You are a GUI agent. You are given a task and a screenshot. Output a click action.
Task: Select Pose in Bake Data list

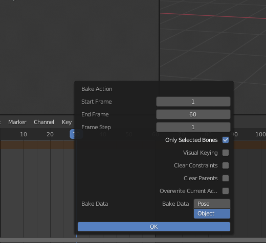pyautogui.click(x=212, y=204)
